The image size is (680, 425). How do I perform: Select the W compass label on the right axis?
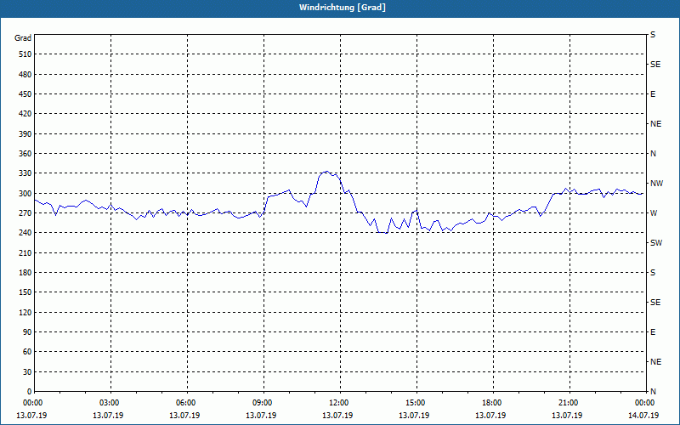[x=654, y=213]
